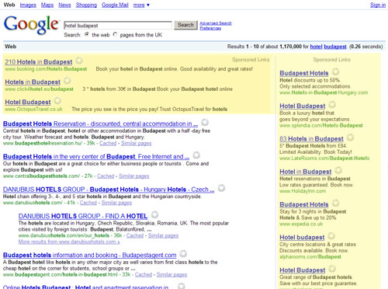Click circle icon beside OctopusTravel 'Hotel Budapest' ad
Screen dimensions: 388x289
click(x=57, y=100)
